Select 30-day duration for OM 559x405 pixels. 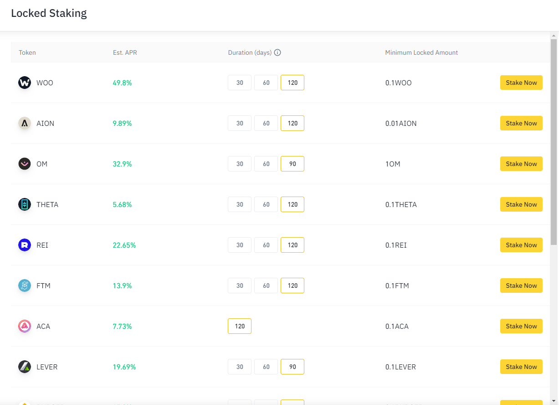(240, 164)
